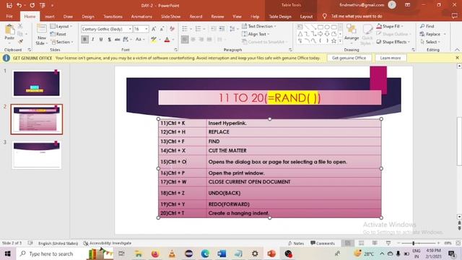
Task: Center the text in Paragraph group
Action: click(193, 39)
